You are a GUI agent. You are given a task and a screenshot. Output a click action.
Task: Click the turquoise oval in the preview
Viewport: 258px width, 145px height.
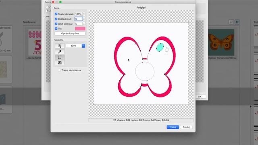pos(160,47)
